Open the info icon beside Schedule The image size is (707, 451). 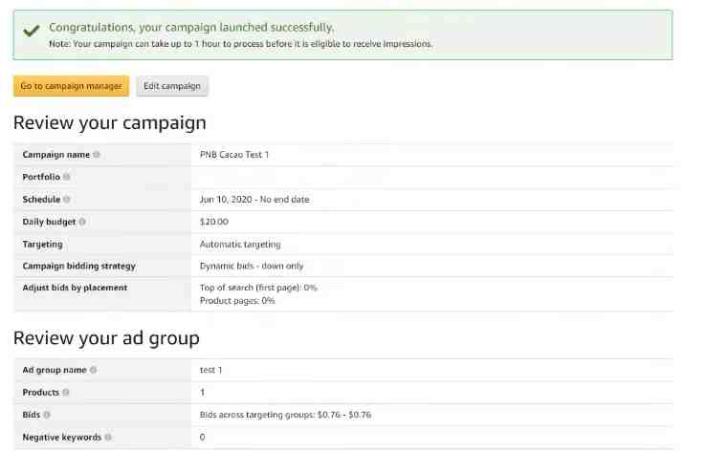(x=67, y=199)
